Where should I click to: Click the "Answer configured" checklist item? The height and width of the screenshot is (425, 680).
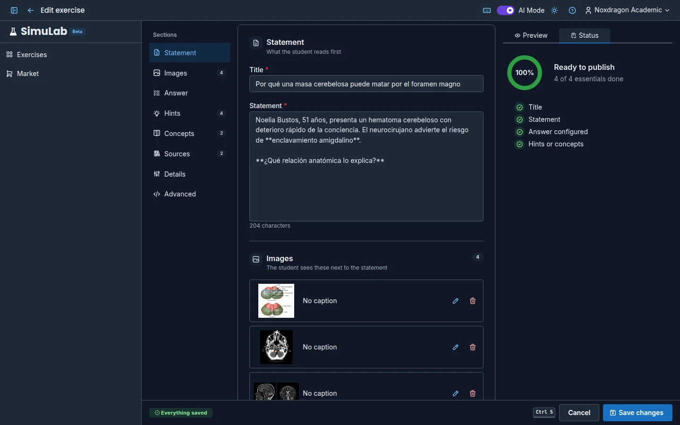coord(552,132)
